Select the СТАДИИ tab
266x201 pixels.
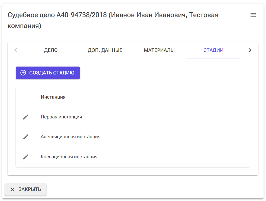[x=213, y=50]
